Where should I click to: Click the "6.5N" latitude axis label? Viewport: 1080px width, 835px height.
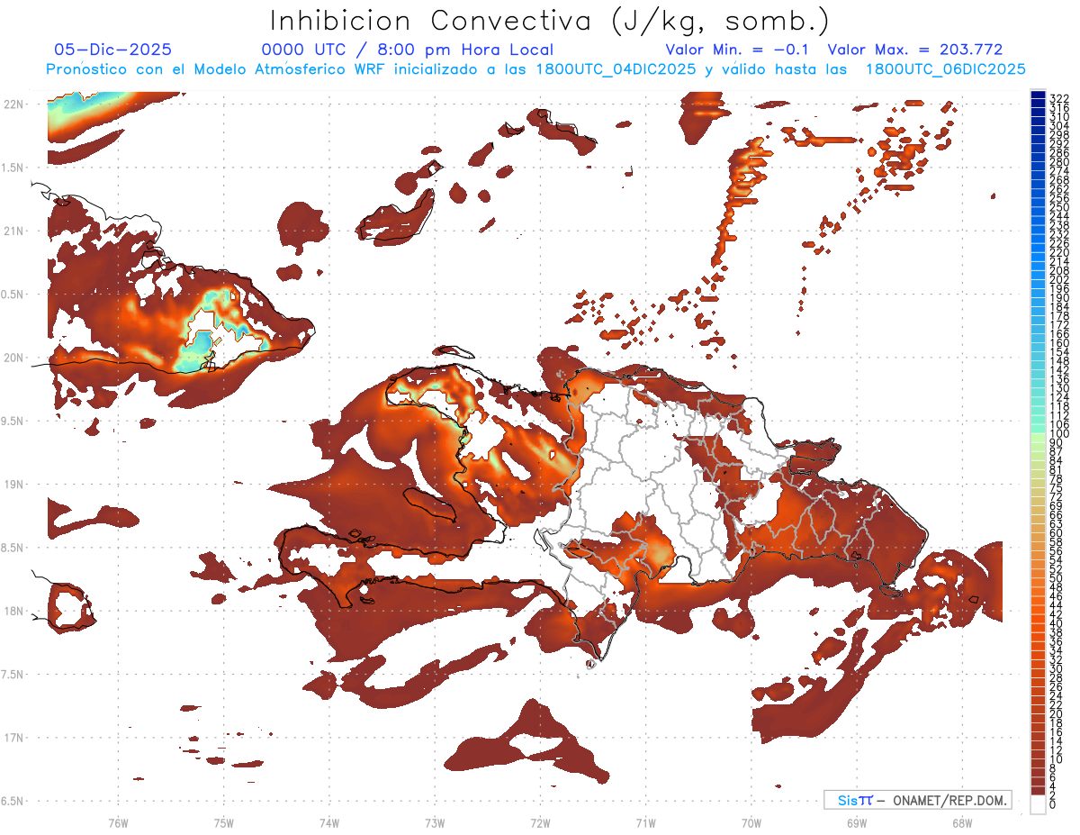[x=13, y=801]
